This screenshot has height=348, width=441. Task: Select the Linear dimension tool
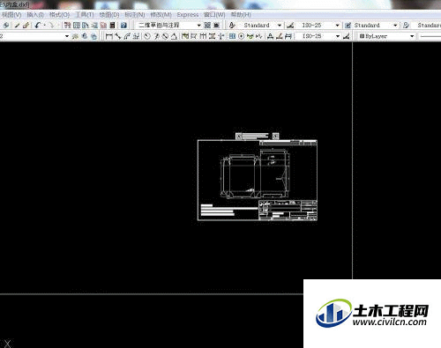click(109, 36)
